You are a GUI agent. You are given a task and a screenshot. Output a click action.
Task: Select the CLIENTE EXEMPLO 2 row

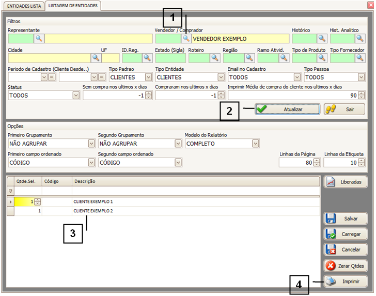click(x=93, y=211)
